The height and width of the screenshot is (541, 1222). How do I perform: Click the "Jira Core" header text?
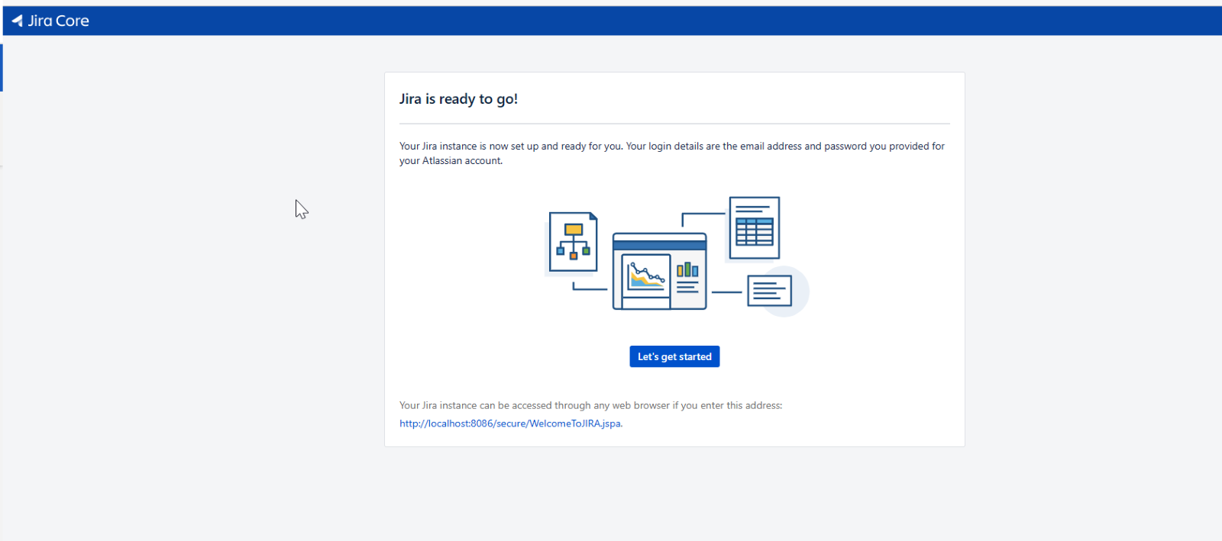click(59, 21)
